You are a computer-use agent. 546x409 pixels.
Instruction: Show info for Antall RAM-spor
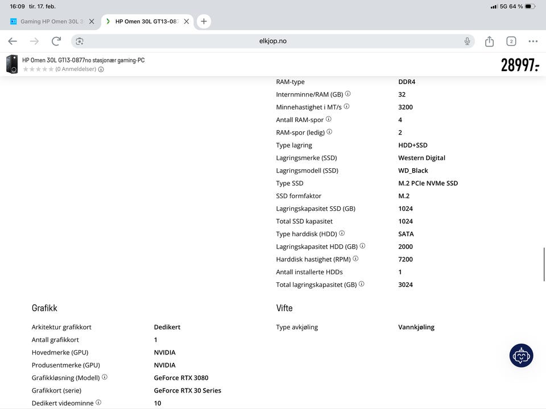328,119
